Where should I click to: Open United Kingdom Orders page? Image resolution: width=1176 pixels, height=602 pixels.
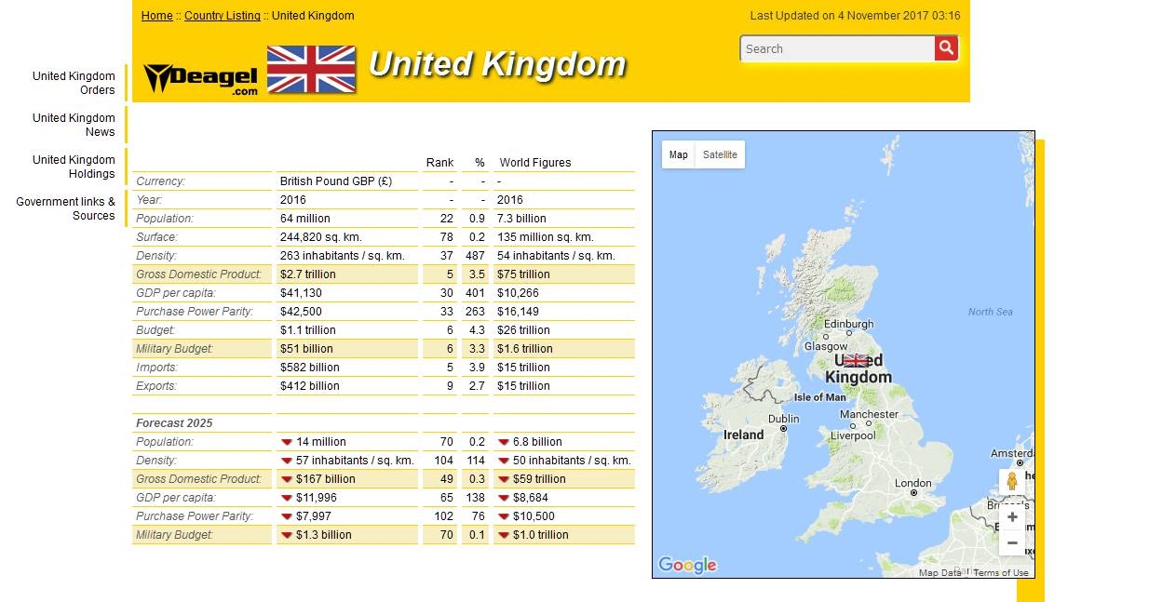tap(74, 83)
